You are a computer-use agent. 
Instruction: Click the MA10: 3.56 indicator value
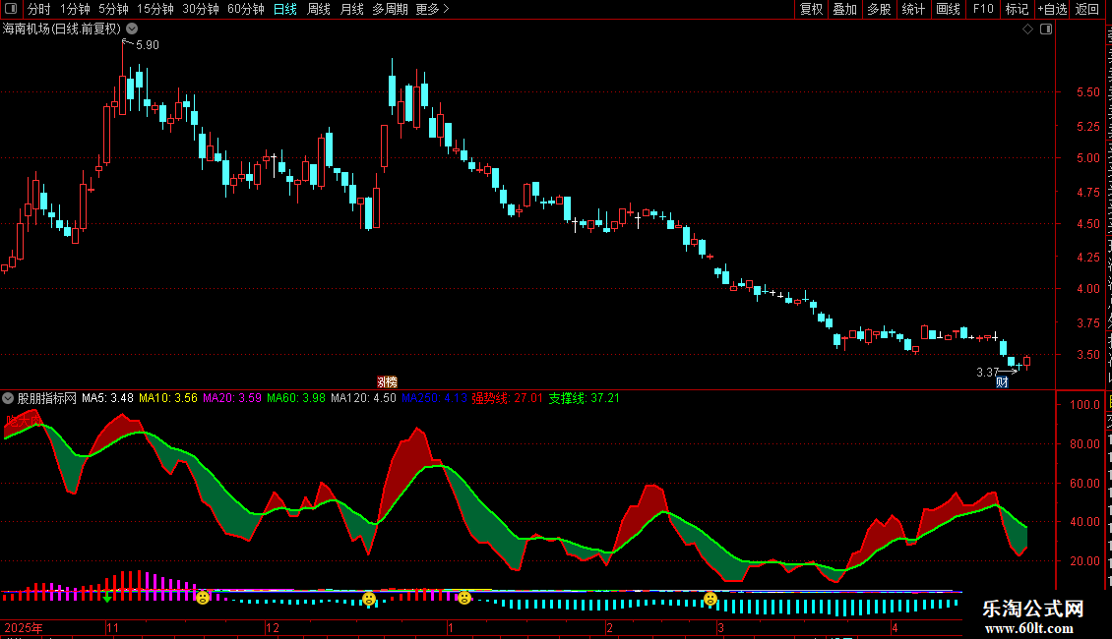tap(168, 398)
